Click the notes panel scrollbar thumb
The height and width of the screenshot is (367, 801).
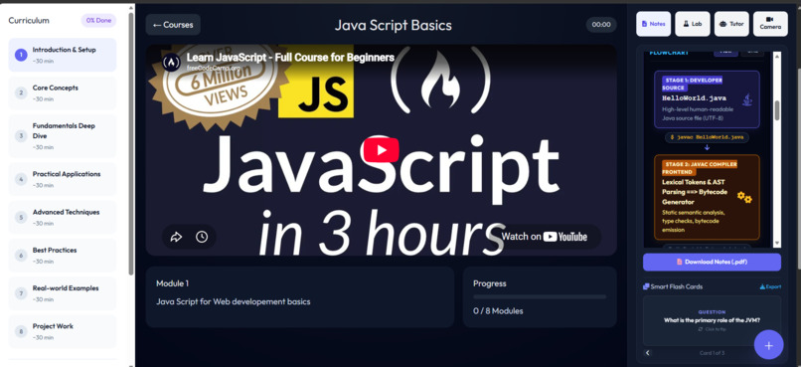click(777, 109)
